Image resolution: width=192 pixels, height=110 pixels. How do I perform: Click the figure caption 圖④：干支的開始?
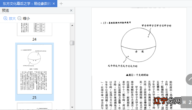point(137,75)
